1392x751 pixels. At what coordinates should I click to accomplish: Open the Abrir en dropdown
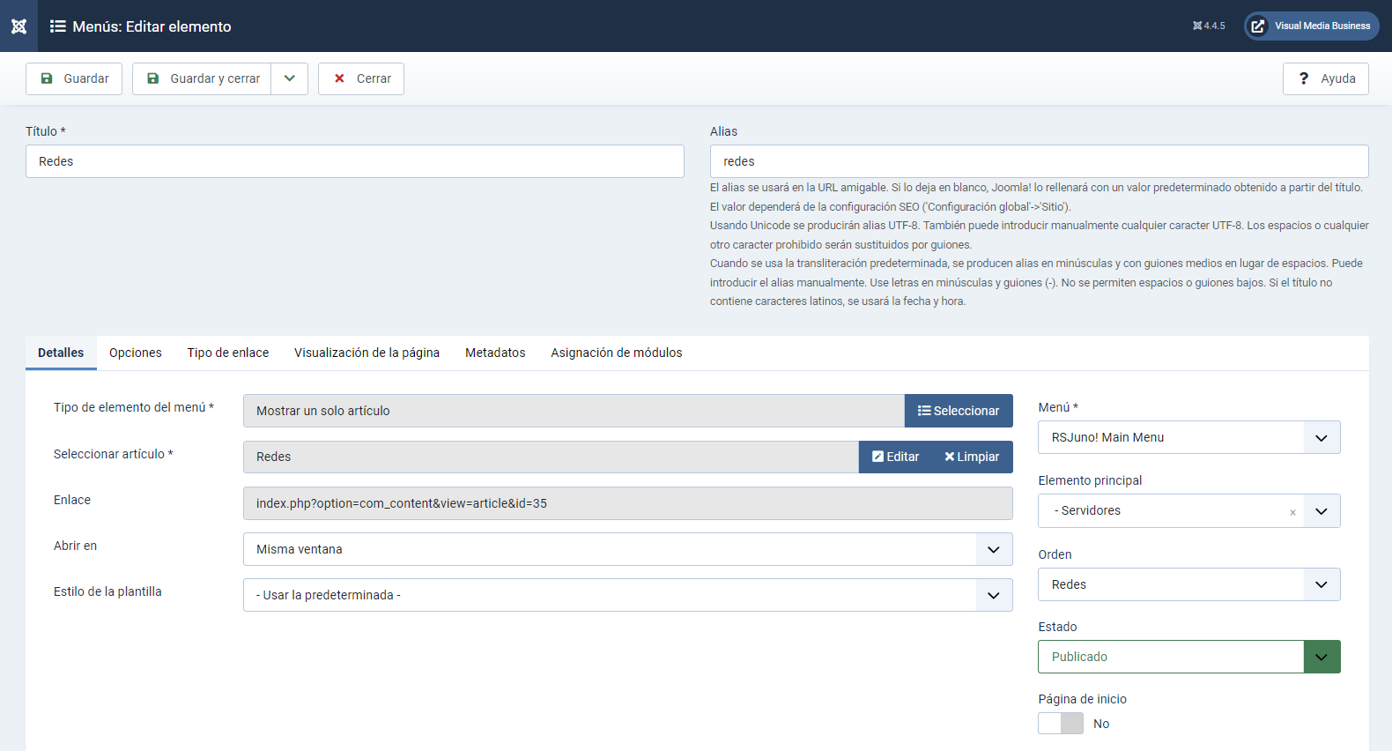coord(628,549)
